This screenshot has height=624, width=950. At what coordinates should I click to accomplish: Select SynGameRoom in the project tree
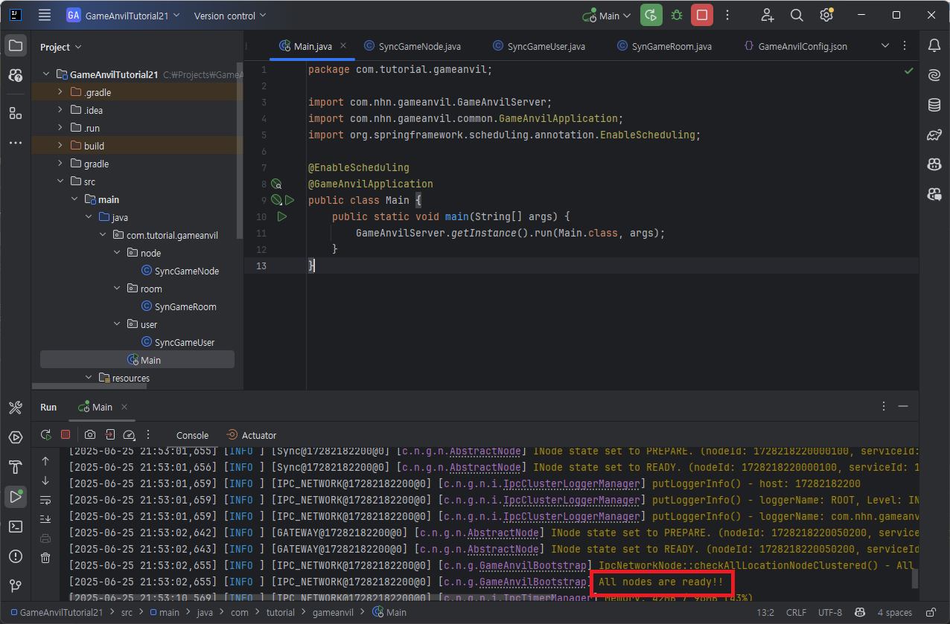click(185, 306)
